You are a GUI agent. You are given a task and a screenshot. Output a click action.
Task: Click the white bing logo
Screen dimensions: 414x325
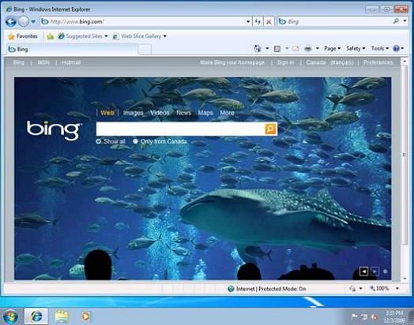pos(54,130)
